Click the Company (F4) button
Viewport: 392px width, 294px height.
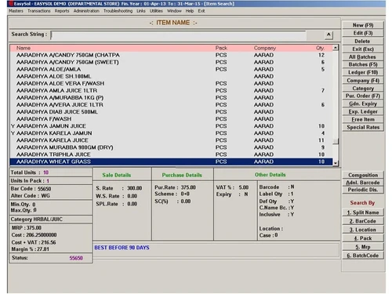coord(363,80)
